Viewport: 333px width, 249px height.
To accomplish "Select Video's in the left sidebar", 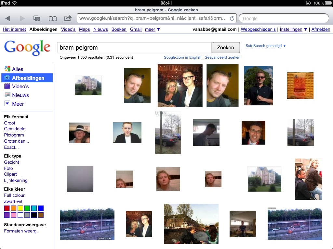I will [20, 87].
